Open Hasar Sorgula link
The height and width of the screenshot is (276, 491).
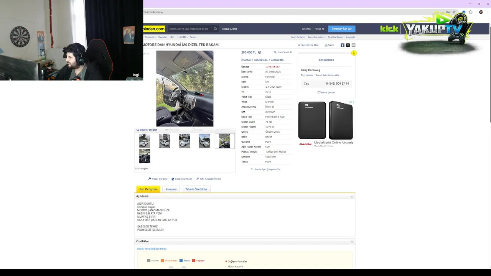pyautogui.click(x=158, y=179)
